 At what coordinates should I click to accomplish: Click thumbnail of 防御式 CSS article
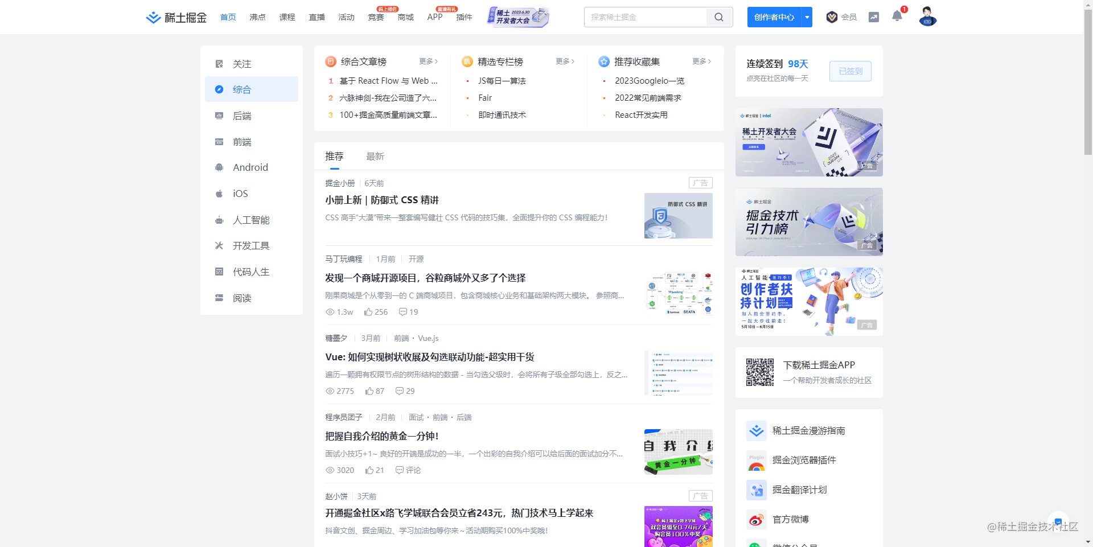click(679, 216)
